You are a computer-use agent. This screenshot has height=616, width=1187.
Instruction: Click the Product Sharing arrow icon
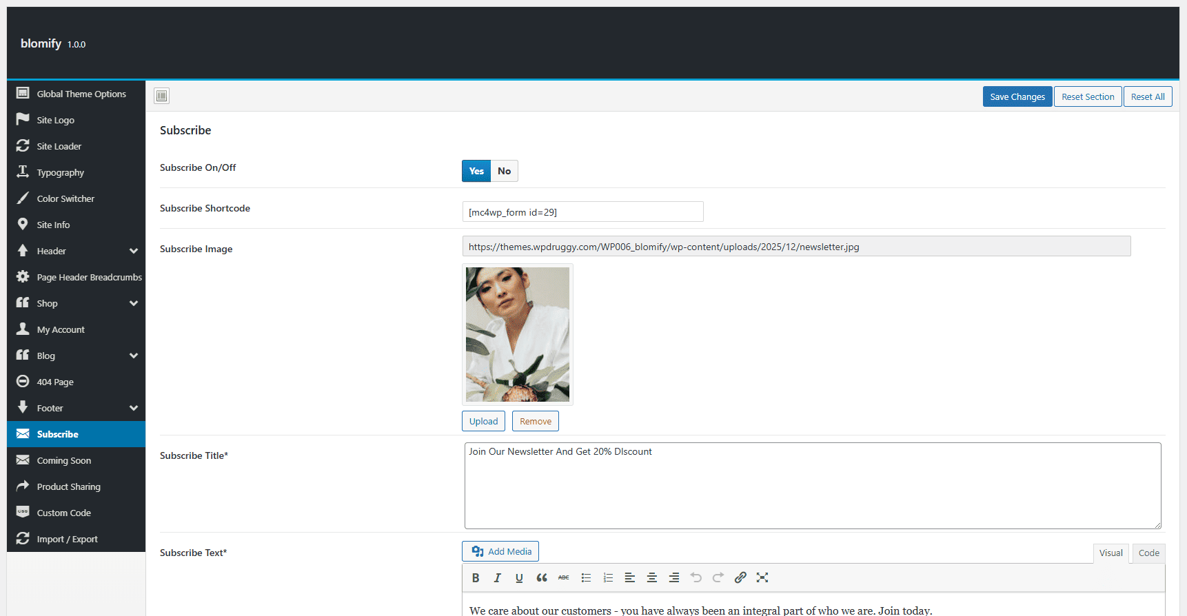click(x=23, y=486)
